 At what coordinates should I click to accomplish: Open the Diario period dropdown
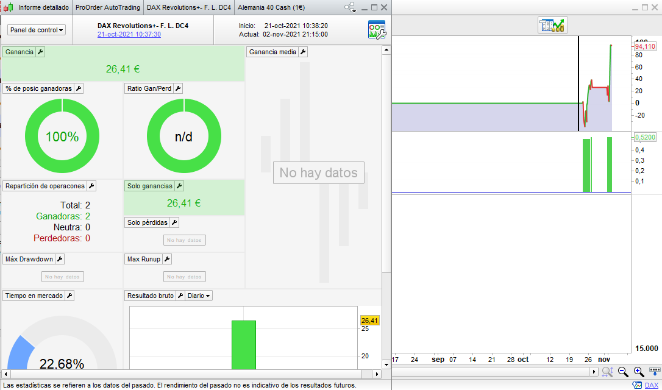[199, 296]
